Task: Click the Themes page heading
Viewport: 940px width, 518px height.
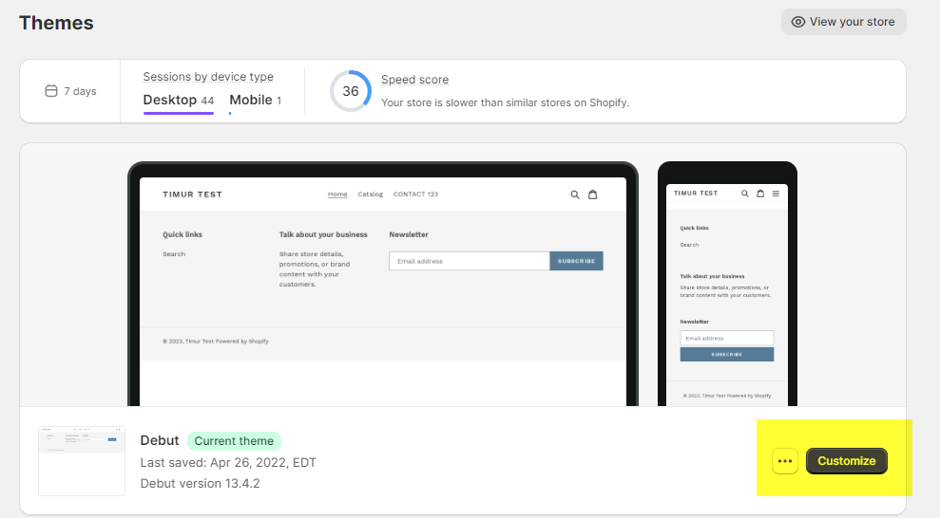Action: click(56, 23)
